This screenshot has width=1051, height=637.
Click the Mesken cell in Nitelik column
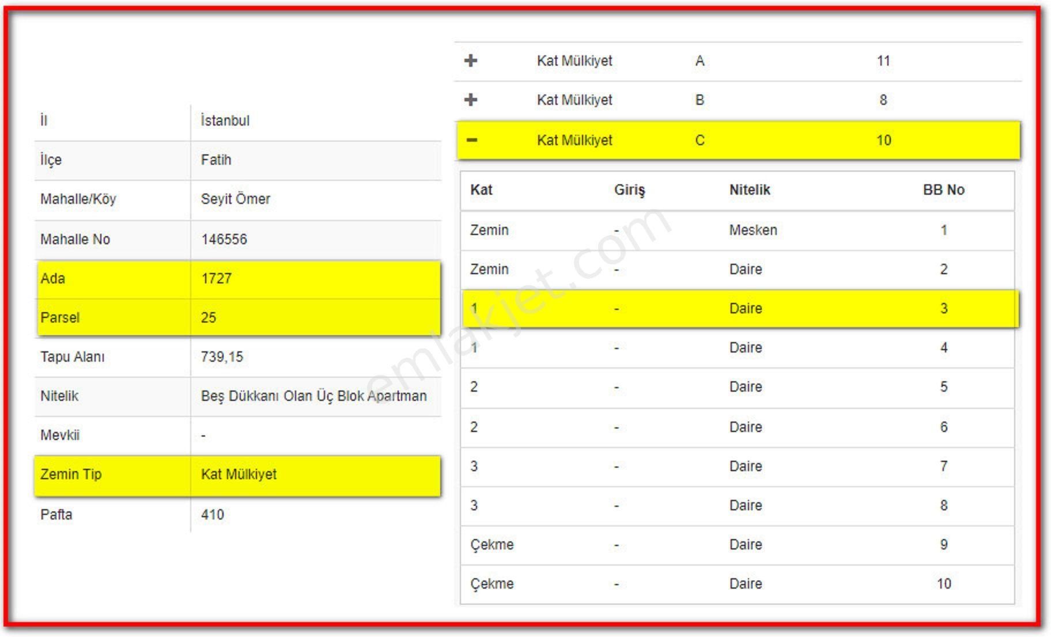(x=753, y=230)
